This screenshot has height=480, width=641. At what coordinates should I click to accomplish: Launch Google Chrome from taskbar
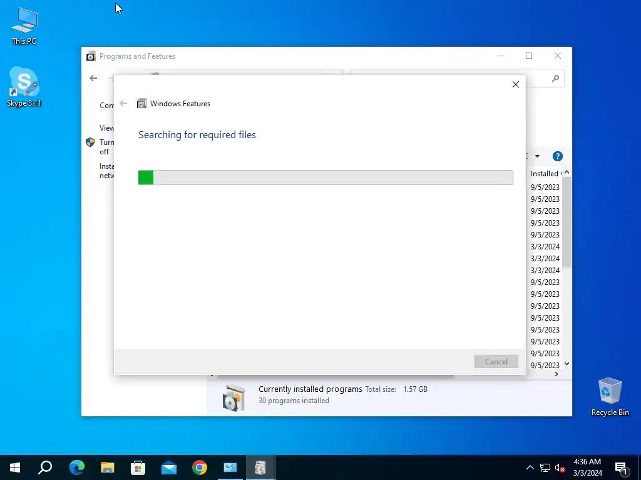pos(200,467)
